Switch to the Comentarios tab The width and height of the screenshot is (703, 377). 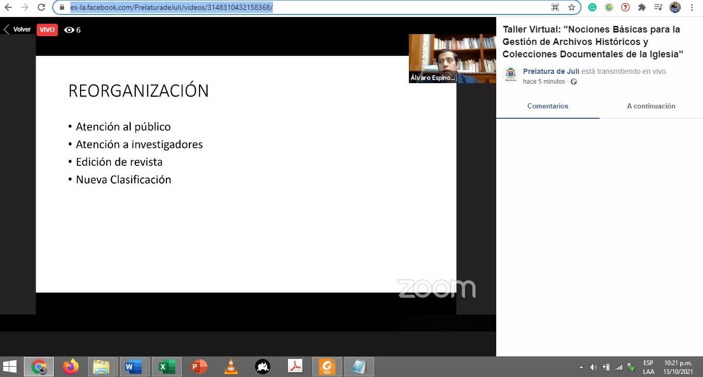pos(547,106)
